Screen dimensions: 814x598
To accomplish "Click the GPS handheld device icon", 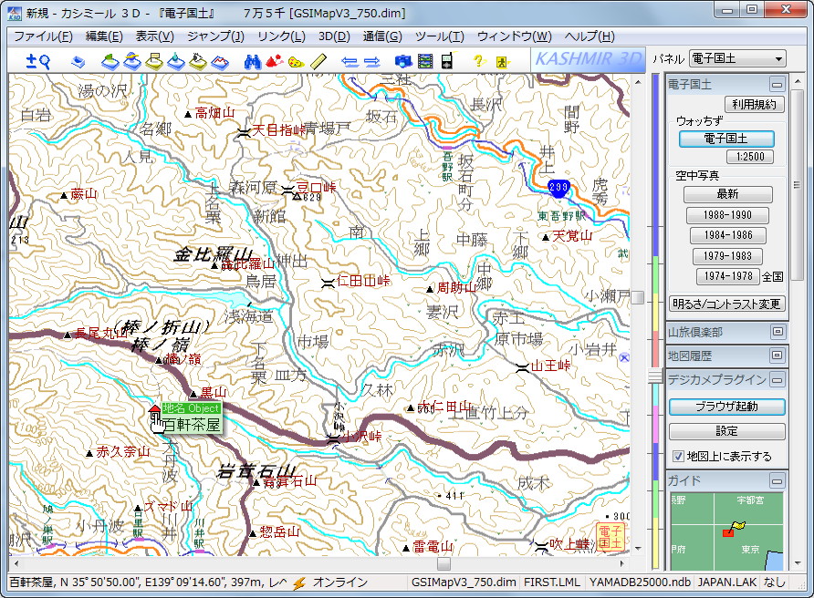I will click(447, 61).
